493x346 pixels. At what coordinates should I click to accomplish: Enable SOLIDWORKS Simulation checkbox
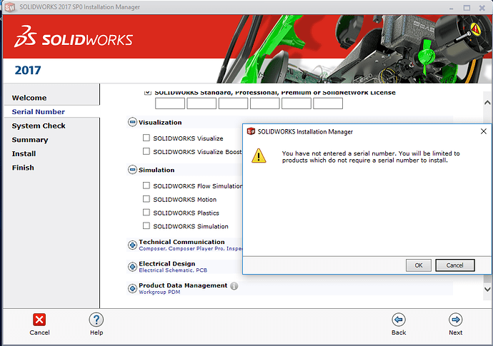146,225
